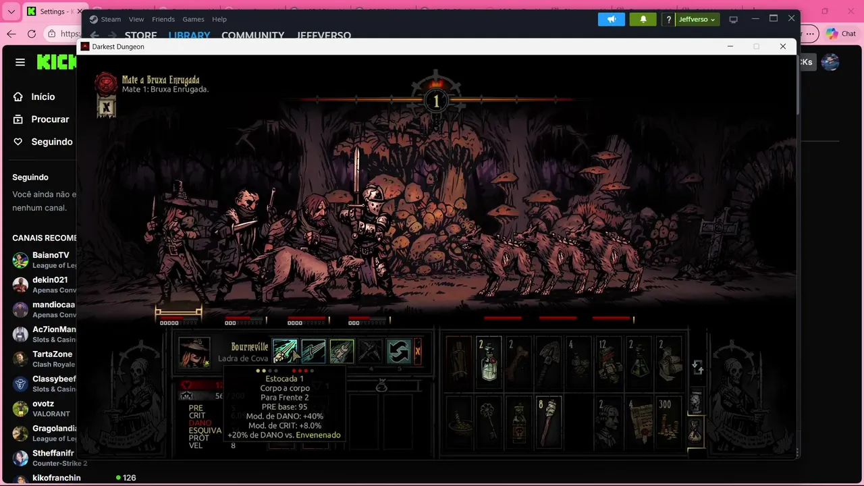Click Steam's green notifications bell

(643, 19)
